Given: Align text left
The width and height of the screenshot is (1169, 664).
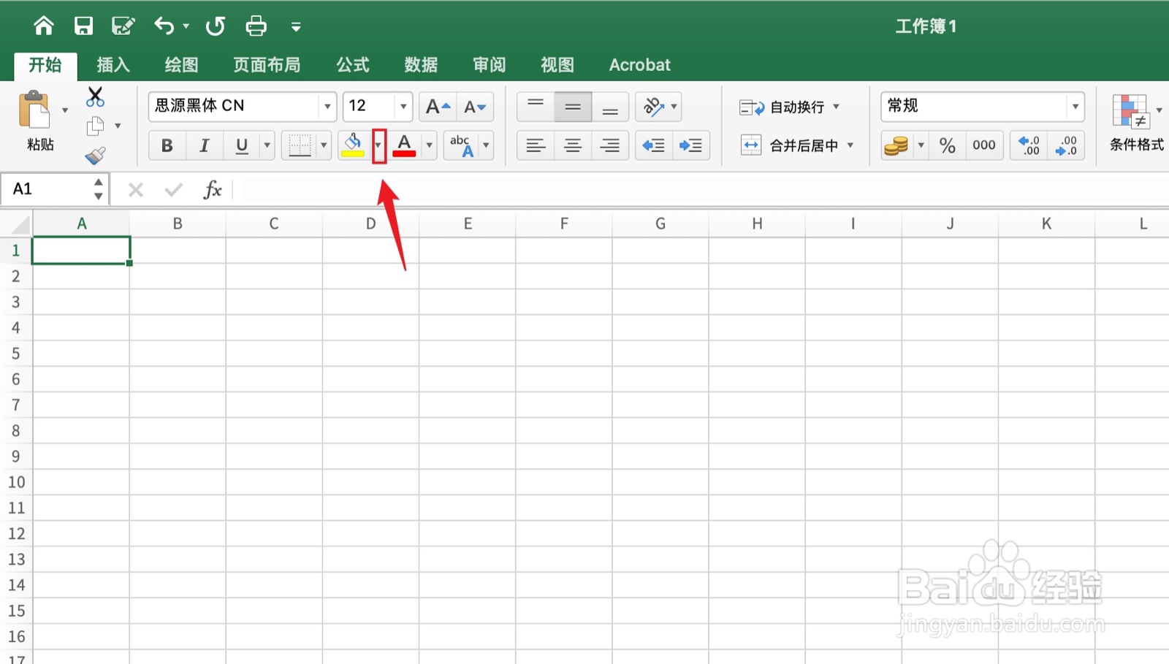Looking at the screenshot, I should click(x=536, y=145).
